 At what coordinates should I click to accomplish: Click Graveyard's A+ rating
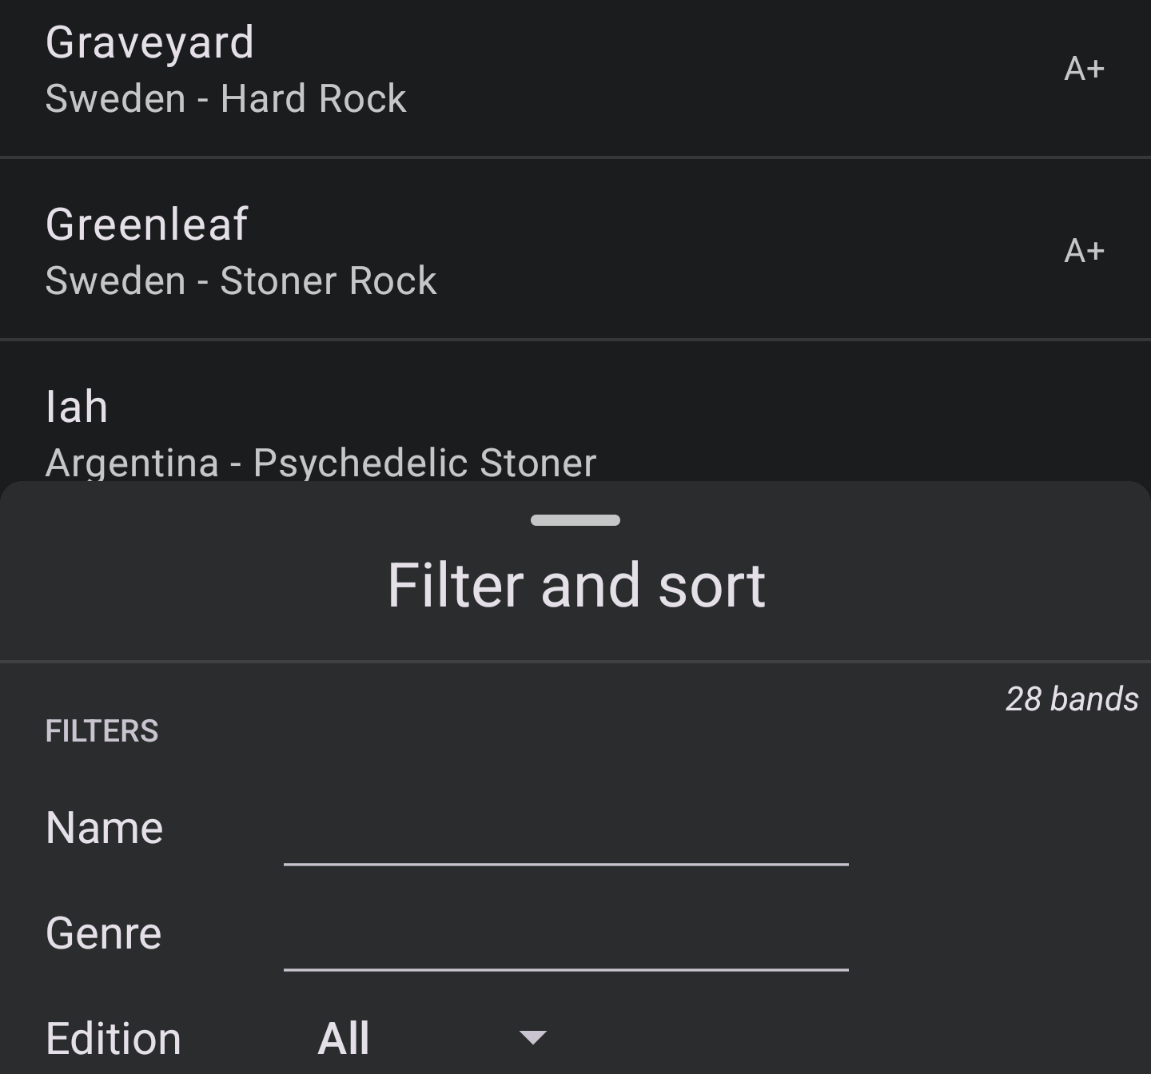click(x=1084, y=70)
